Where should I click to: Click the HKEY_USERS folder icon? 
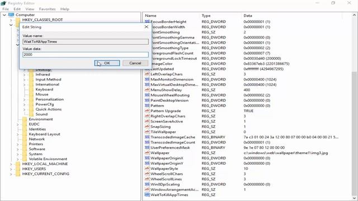(x=18, y=169)
